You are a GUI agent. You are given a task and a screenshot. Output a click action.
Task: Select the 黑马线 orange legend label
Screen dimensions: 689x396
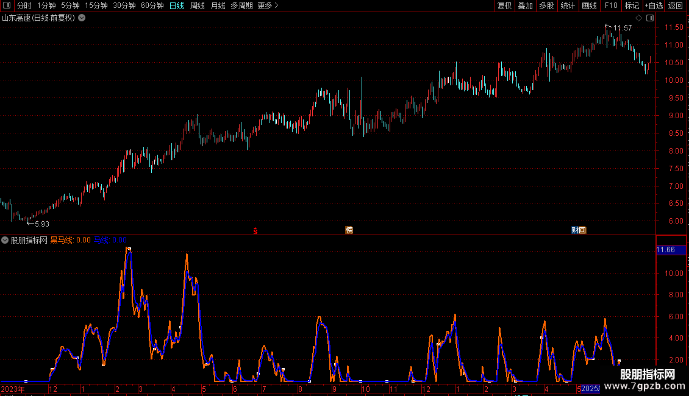point(62,240)
